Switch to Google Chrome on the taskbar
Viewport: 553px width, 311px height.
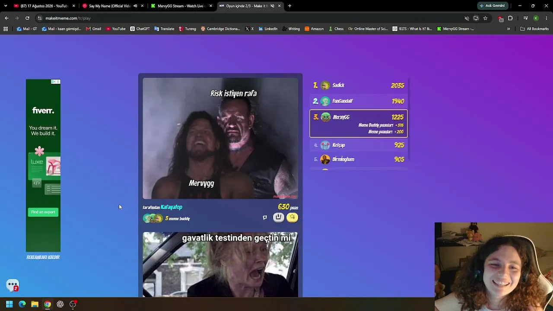click(48, 304)
